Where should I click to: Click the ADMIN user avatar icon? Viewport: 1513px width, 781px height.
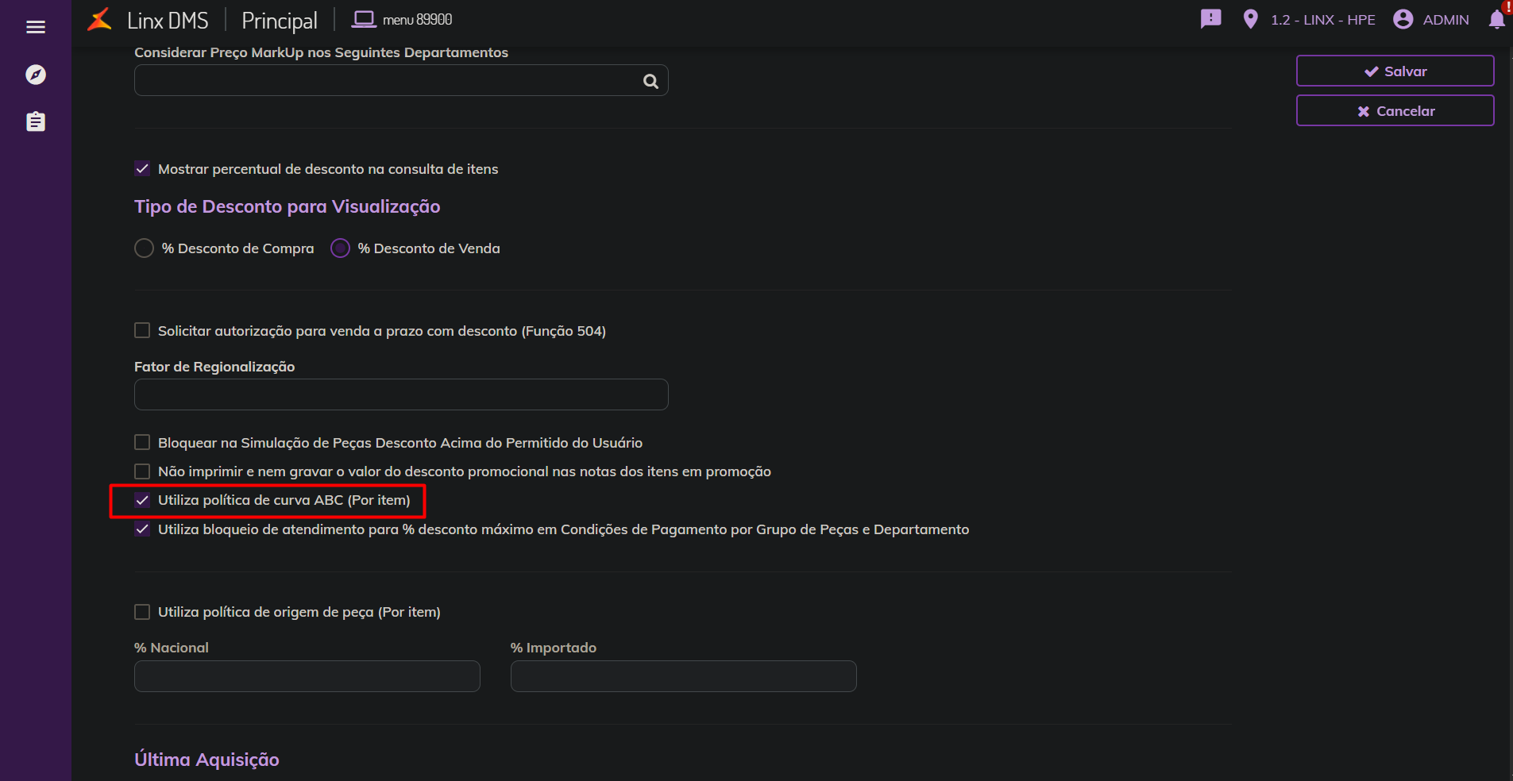1403,19
